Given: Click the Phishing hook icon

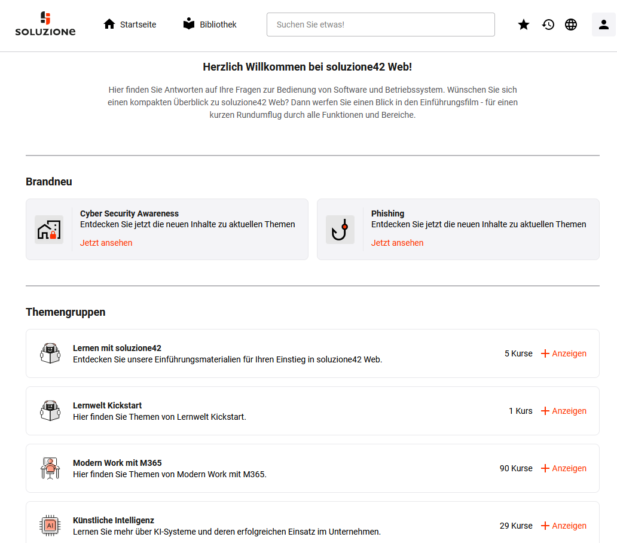Looking at the screenshot, I should (340, 230).
